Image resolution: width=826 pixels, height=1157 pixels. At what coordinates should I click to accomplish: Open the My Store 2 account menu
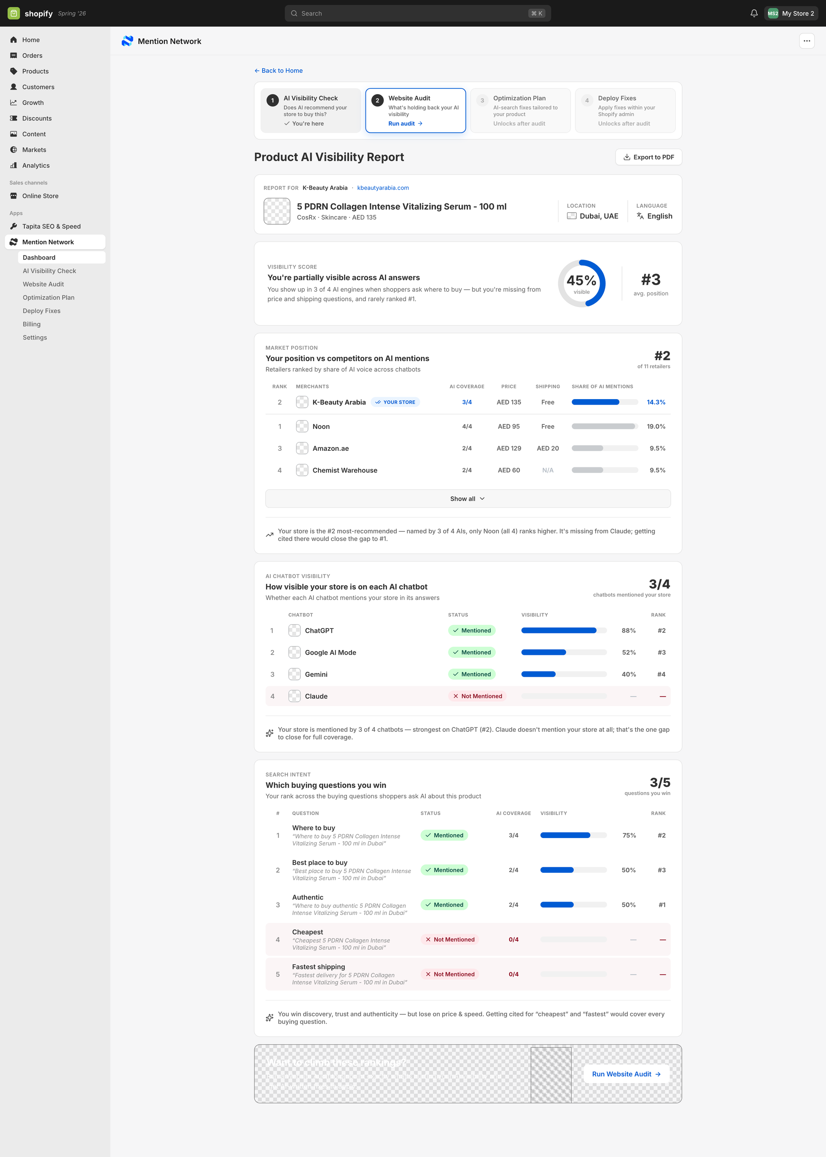pyautogui.click(x=790, y=13)
